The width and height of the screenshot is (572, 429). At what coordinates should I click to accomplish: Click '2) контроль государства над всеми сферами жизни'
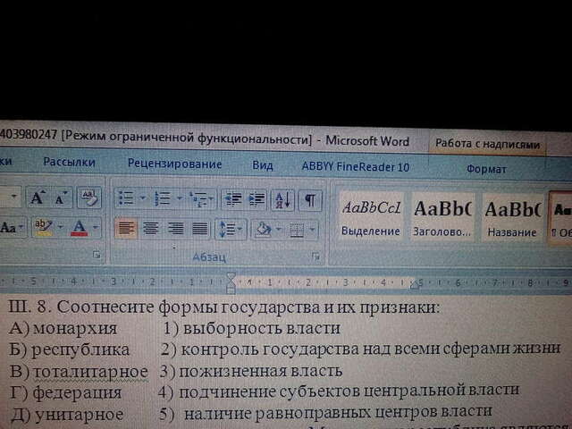(360, 349)
